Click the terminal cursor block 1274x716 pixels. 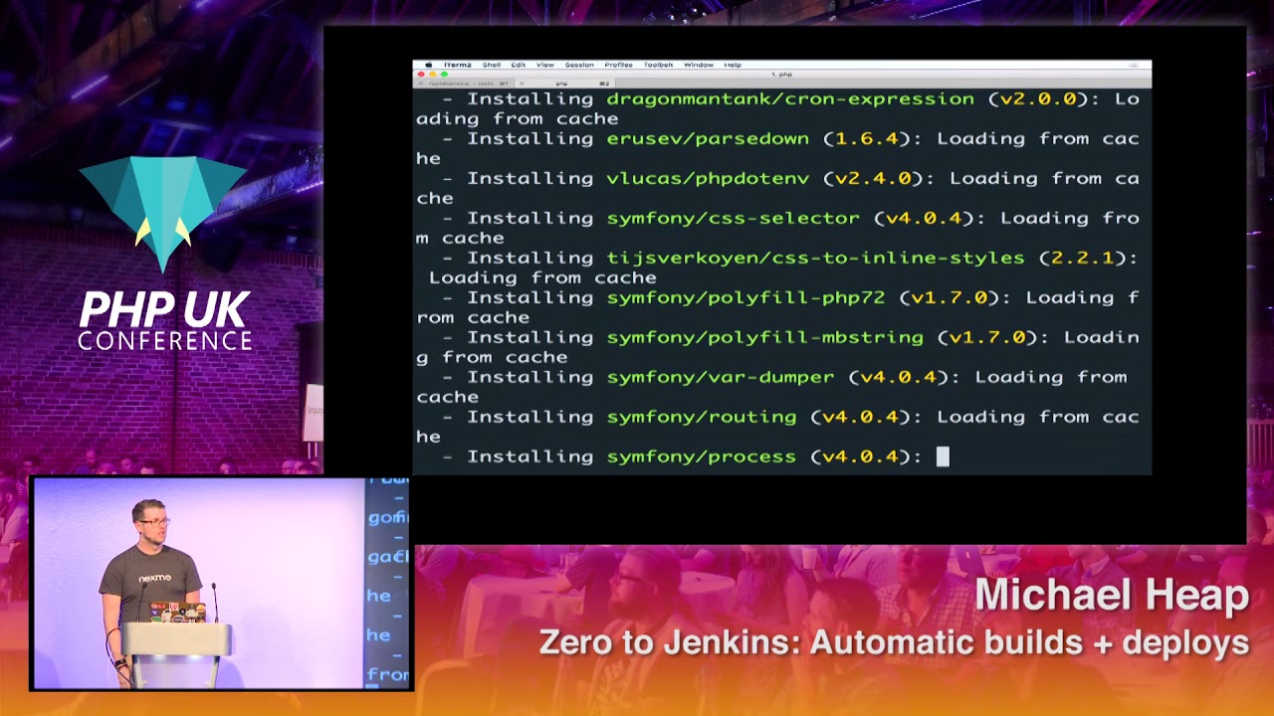tap(943, 456)
